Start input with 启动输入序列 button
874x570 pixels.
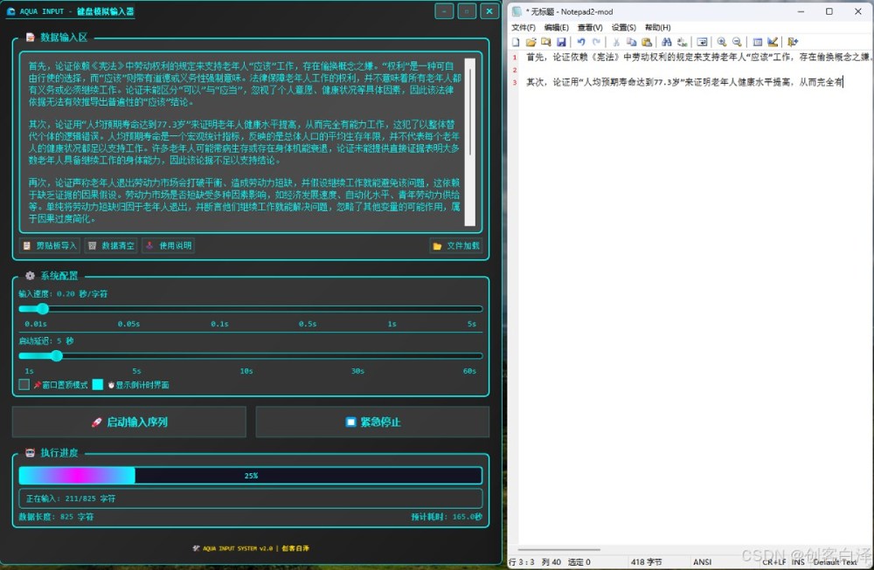[x=129, y=422]
